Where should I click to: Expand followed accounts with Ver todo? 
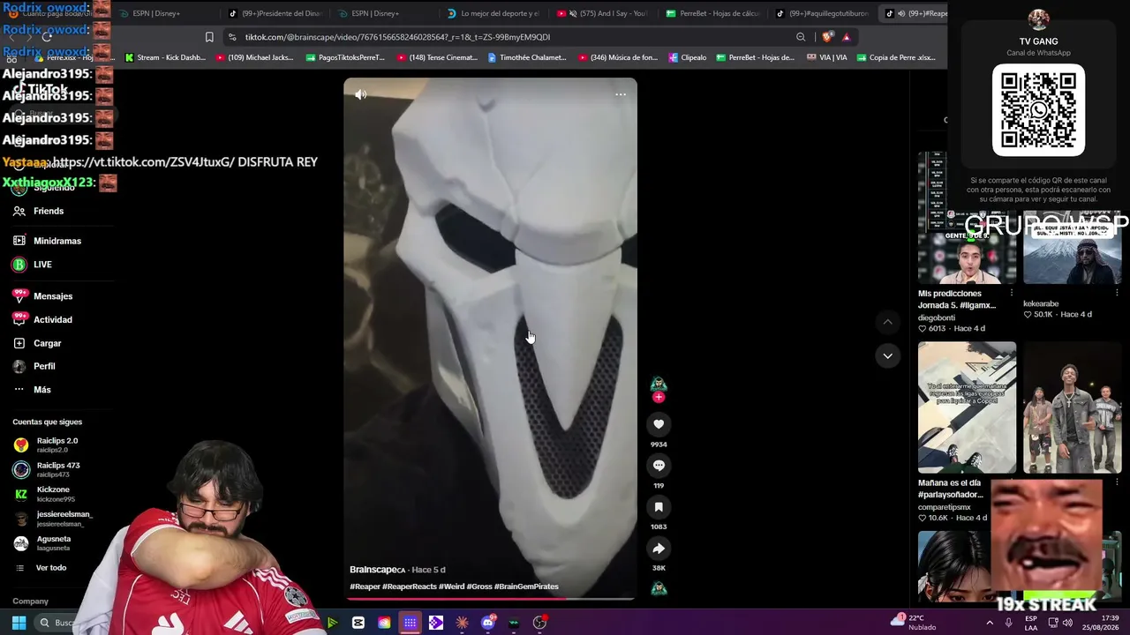tap(51, 568)
